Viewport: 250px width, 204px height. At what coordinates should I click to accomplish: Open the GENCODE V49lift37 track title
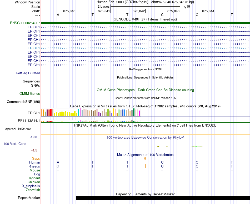[x=145, y=19]
